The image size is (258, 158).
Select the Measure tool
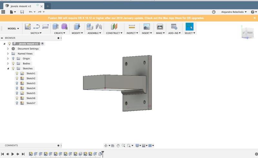[x=132, y=26]
